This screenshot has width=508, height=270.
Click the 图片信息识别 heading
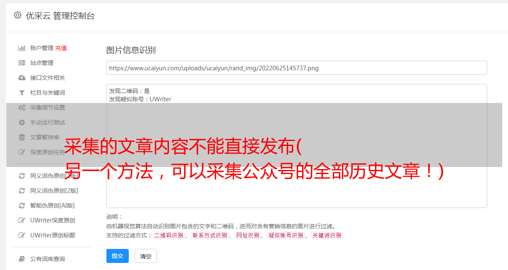(131, 50)
